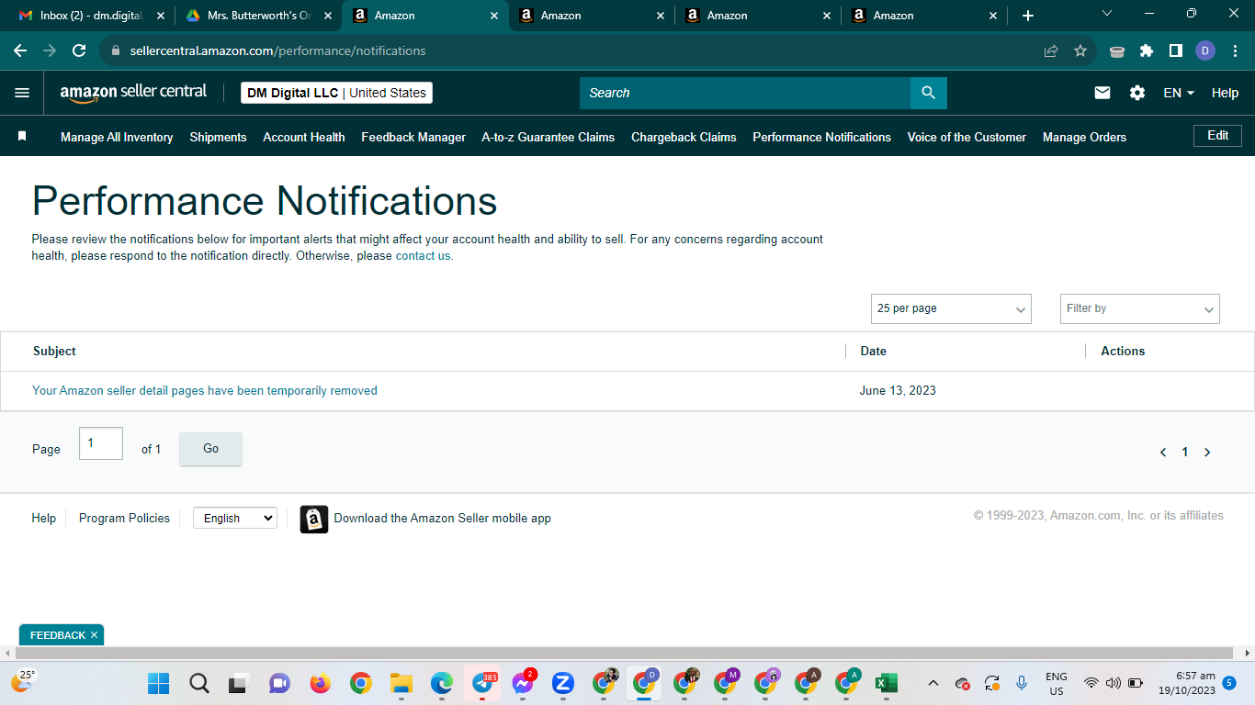Open Chrome tab search chevron
Screen dimensions: 1255x705
(1107, 14)
